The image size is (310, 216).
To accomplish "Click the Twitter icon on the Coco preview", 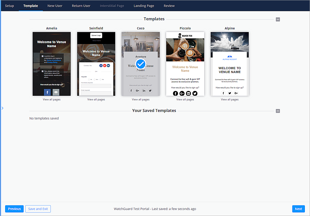I will click(150, 90).
